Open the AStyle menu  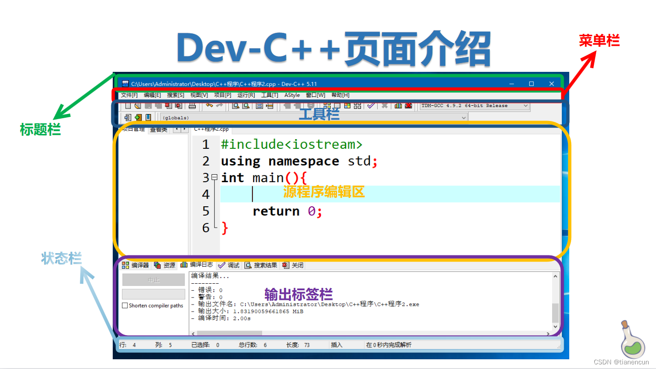click(292, 95)
